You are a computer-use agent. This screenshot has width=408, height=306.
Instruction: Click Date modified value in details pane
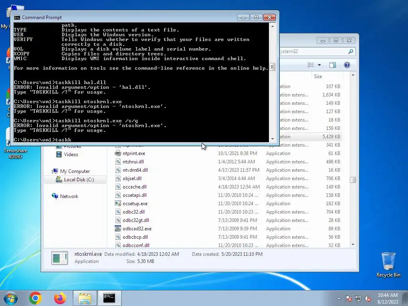[158, 254]
